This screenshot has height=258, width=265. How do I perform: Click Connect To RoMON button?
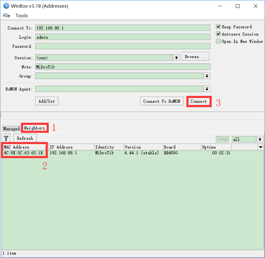[162, 101]
